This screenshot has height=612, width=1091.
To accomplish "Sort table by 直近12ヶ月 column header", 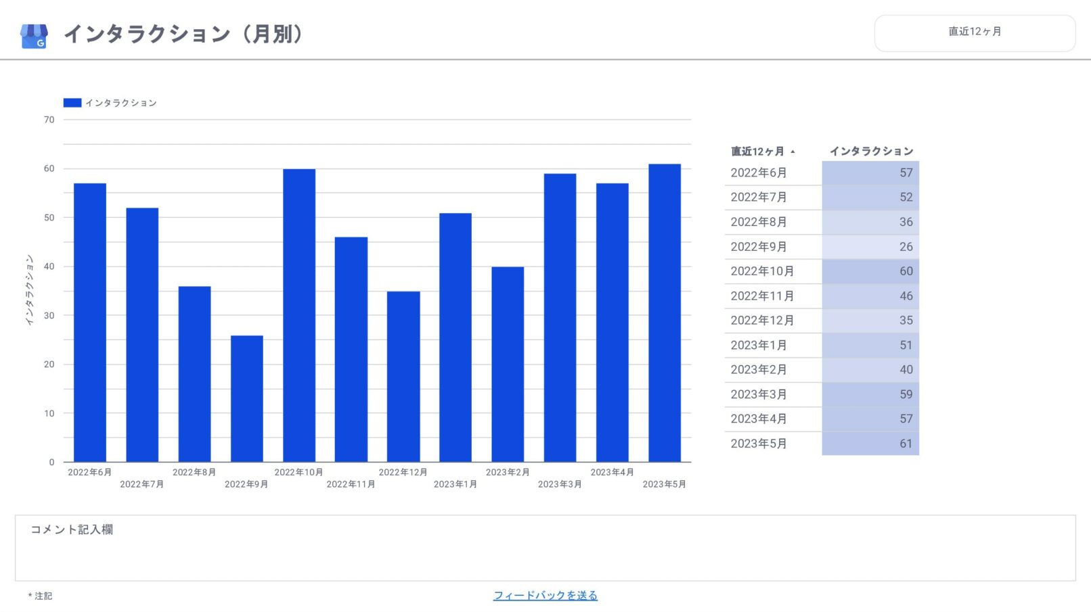I will point(757,151).
